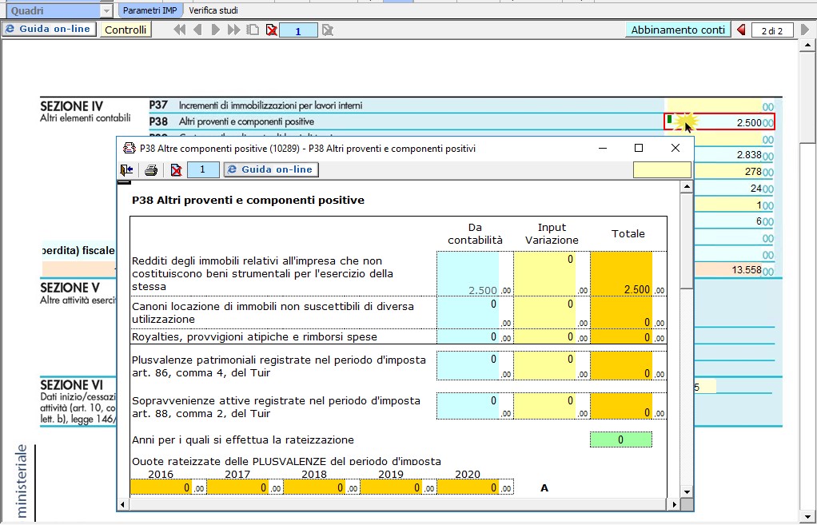Click scroll-down arrow of main window scrollbar
Viewport: 817px width, 525px height.
coord(807,517)
